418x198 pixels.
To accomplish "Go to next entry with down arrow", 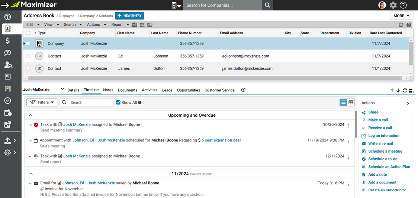I will tap(398, 91).
